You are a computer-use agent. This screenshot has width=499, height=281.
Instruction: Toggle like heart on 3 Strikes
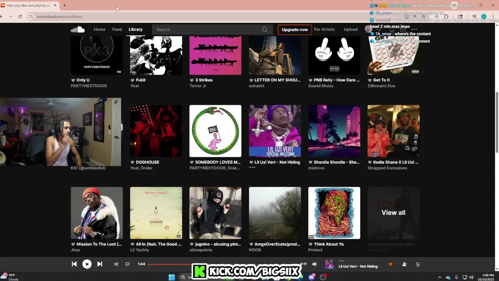point(192,80)
